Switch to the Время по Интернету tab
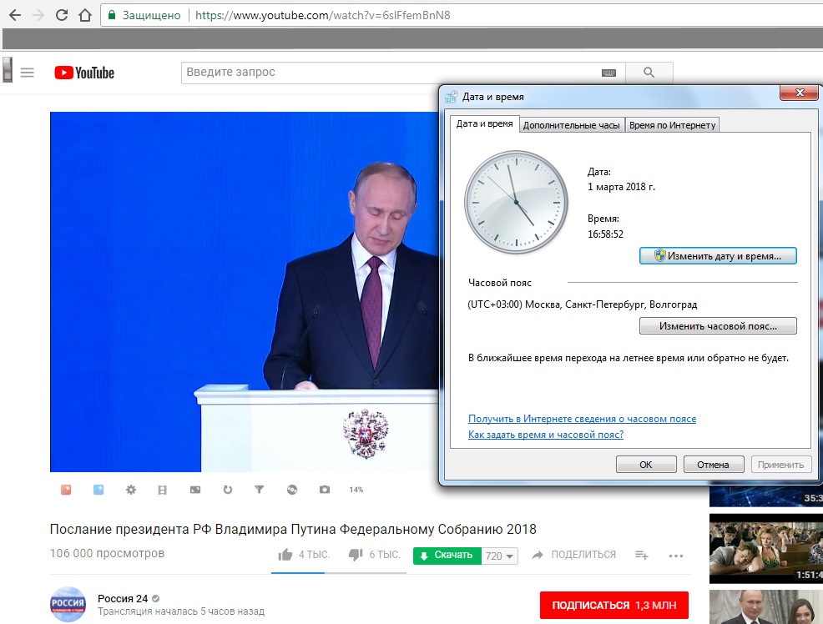Screen dimensions: 823x624 [673, 125]
